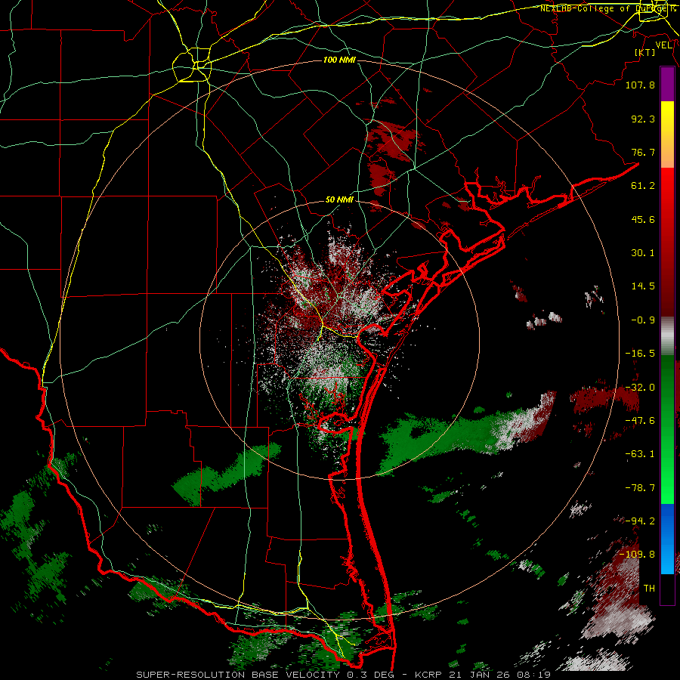Select the -16.5 scale value
This screenshot has width=680, height=680.
pyautogui.click(x=640, y=353)
